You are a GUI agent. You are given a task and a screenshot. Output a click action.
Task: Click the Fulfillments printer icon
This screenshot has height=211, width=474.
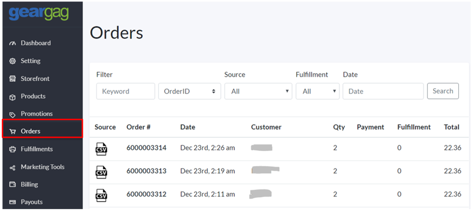point(13,149)
